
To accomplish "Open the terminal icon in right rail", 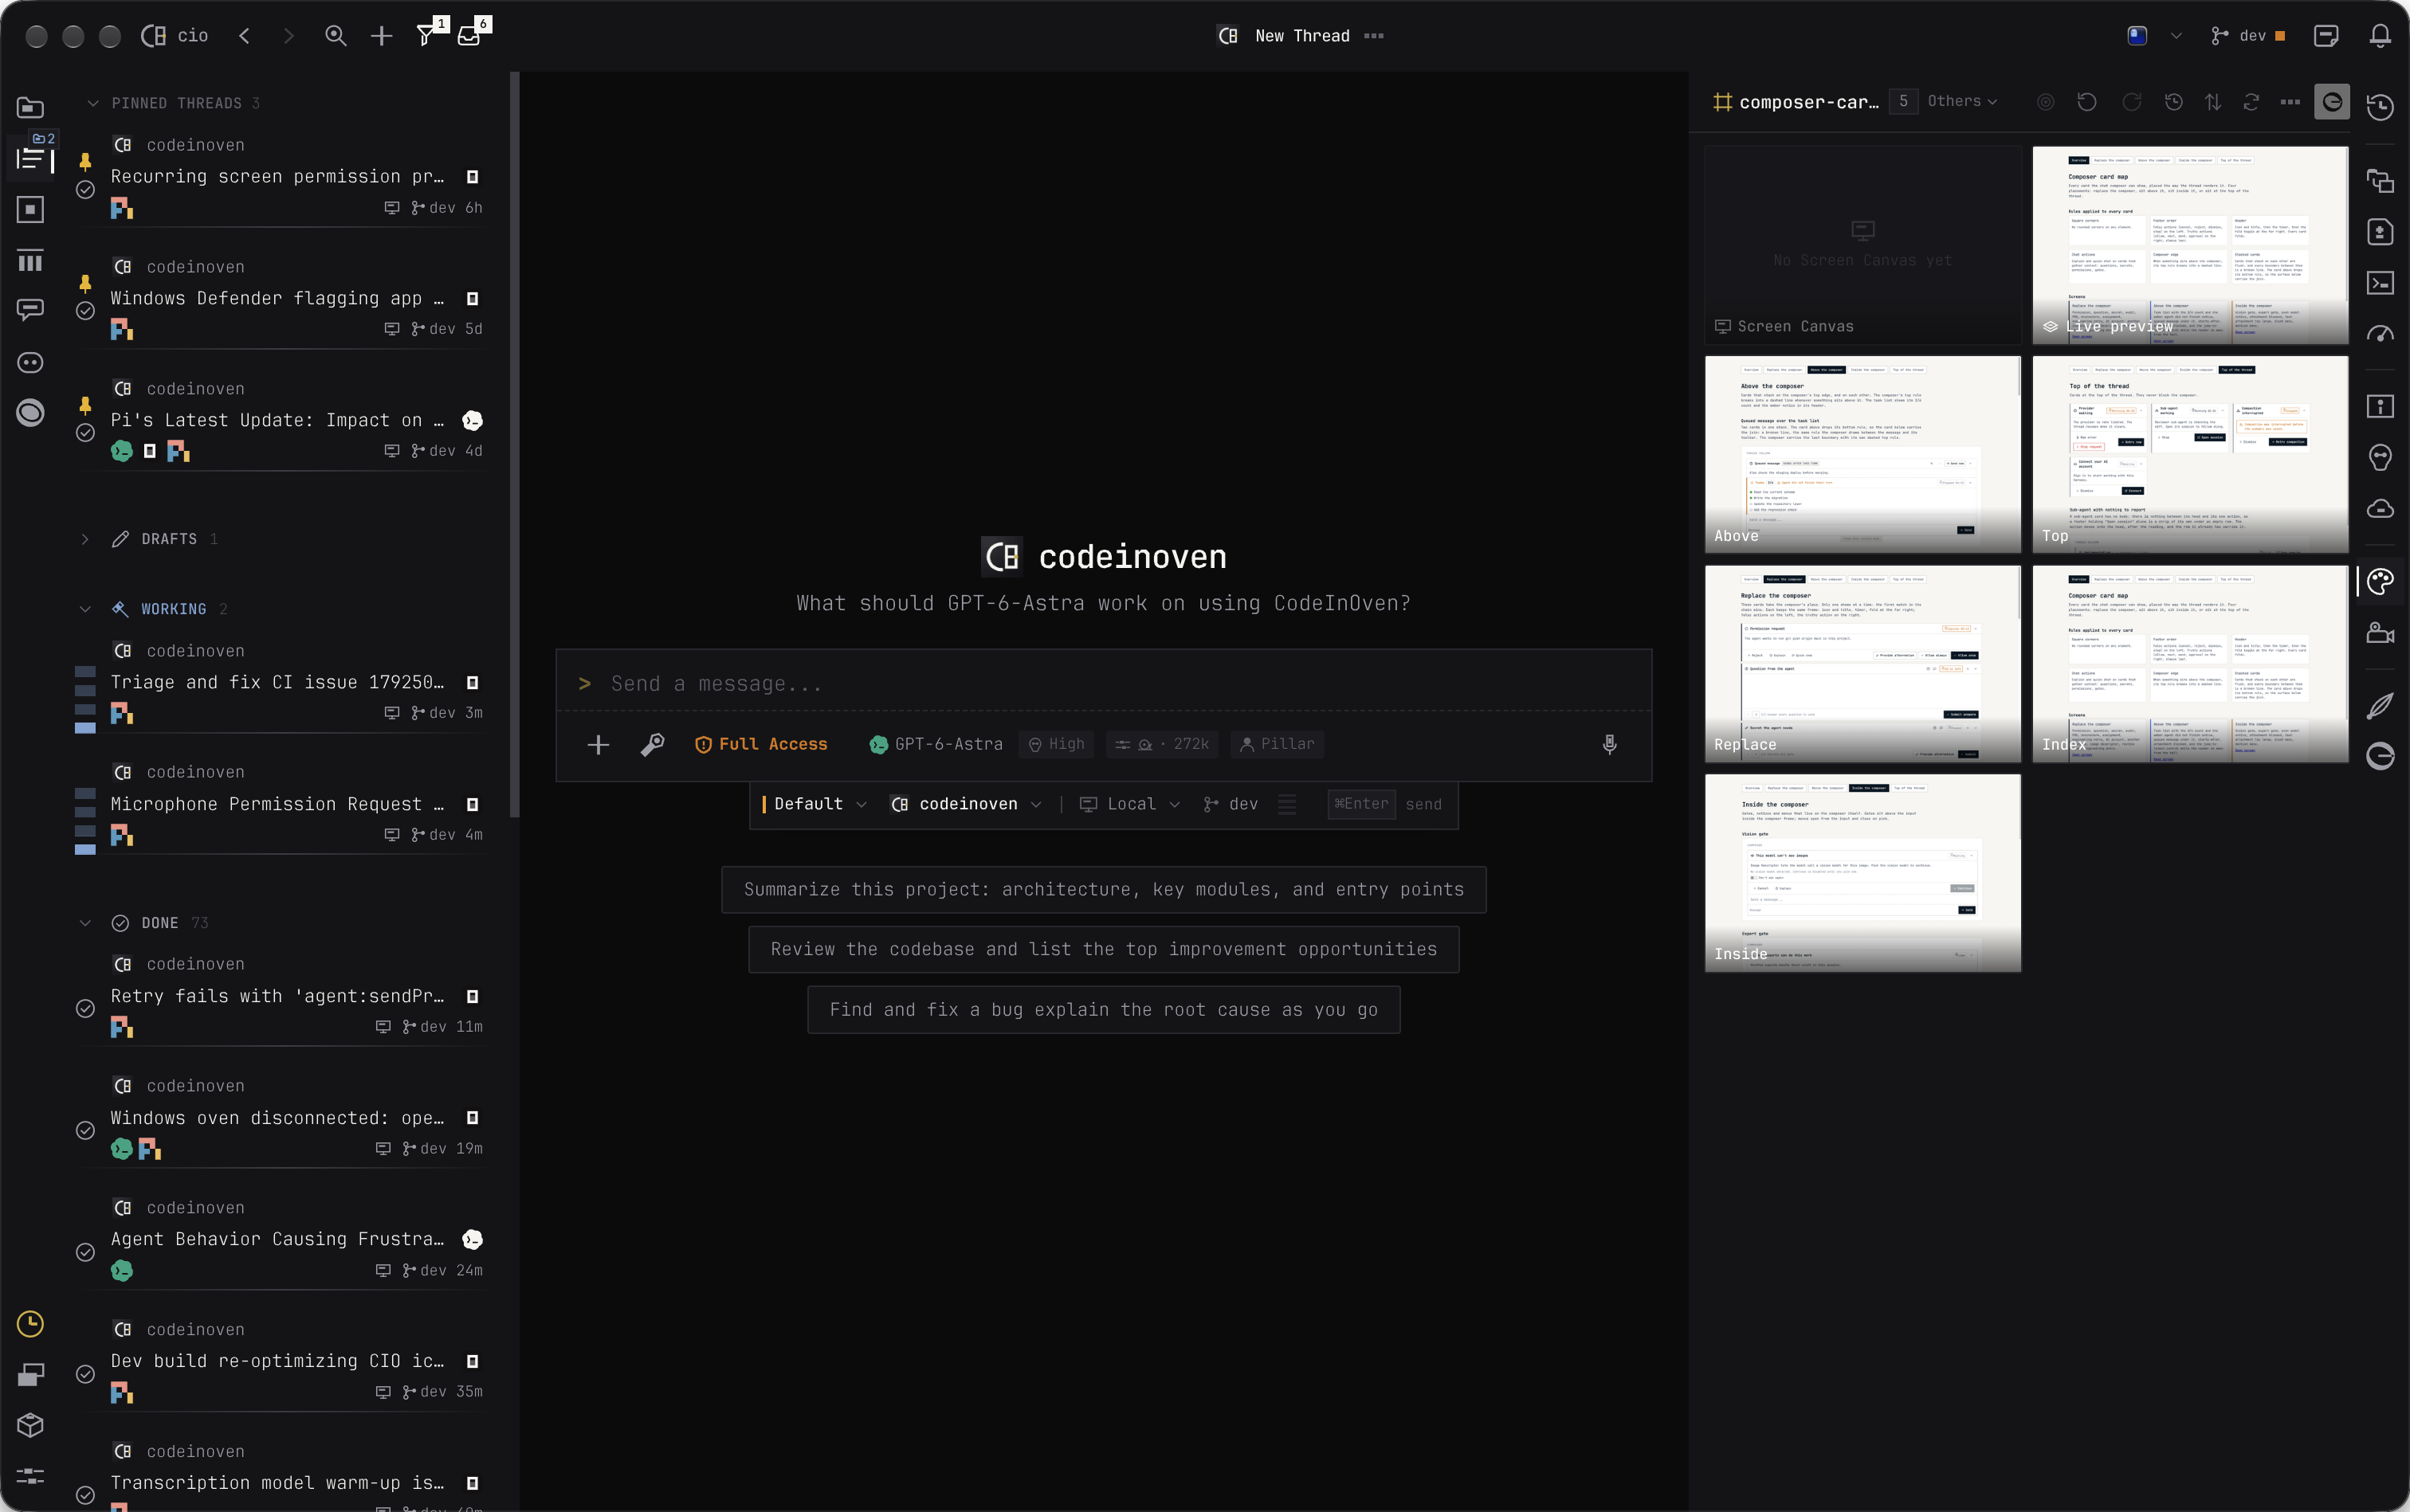I will [x=2380, y=283].
